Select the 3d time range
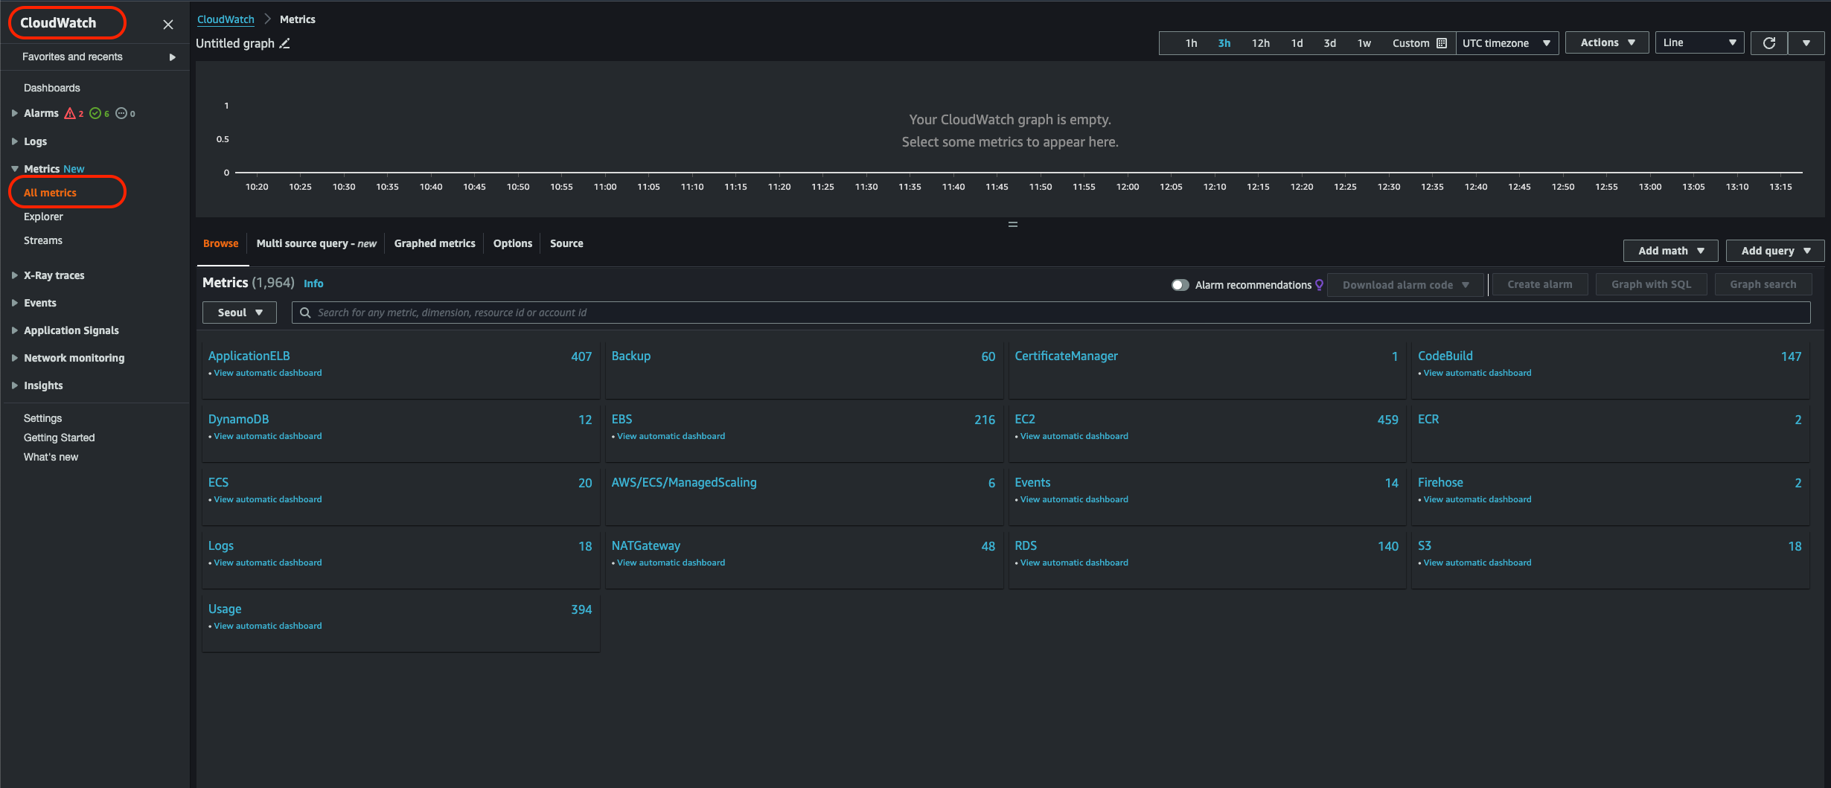Screen dimensions: 1831x788 (1329, 43)
